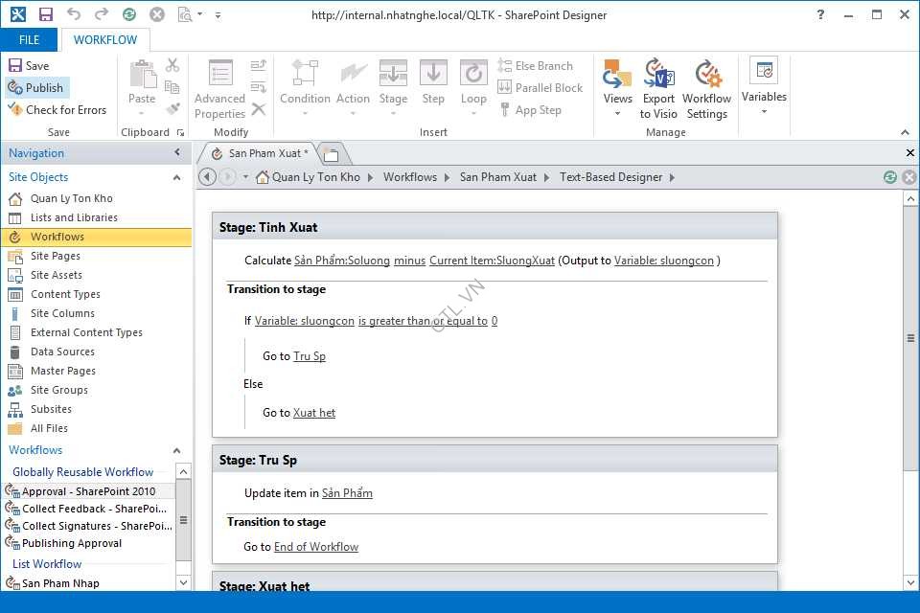Image resolution: width=920 pixels, height=613 pixels.
Task: Open the Help question mark
Action: (x=820, y=15)
